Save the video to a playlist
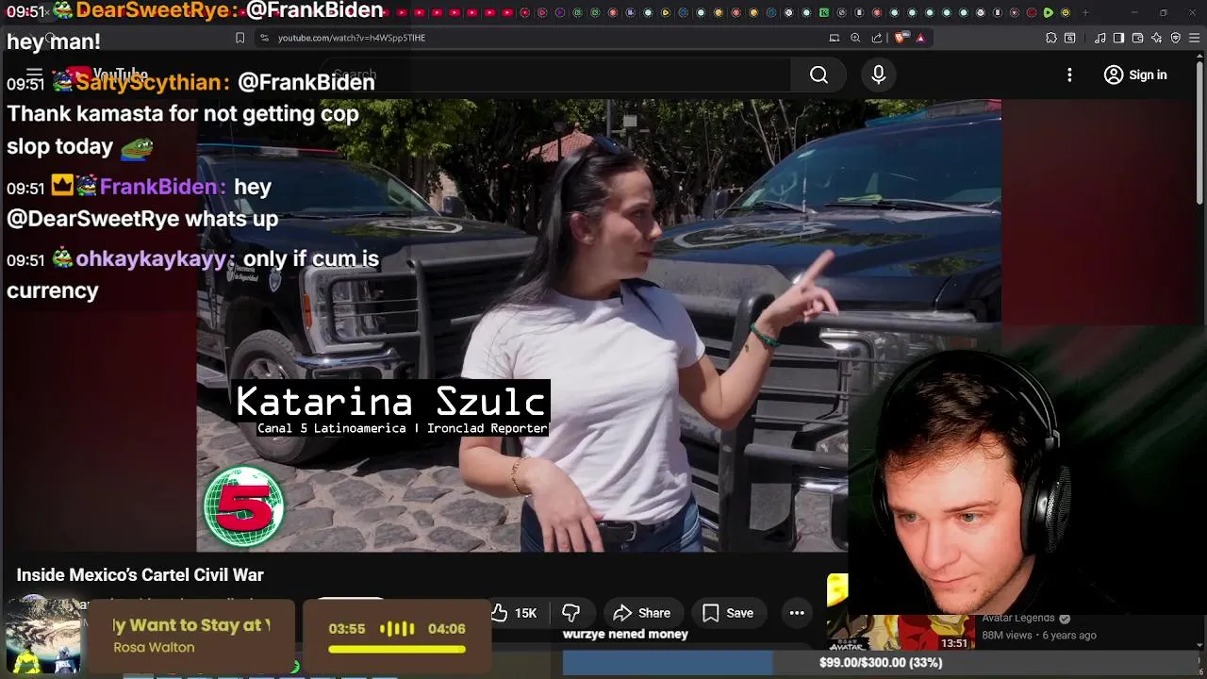 728,613
